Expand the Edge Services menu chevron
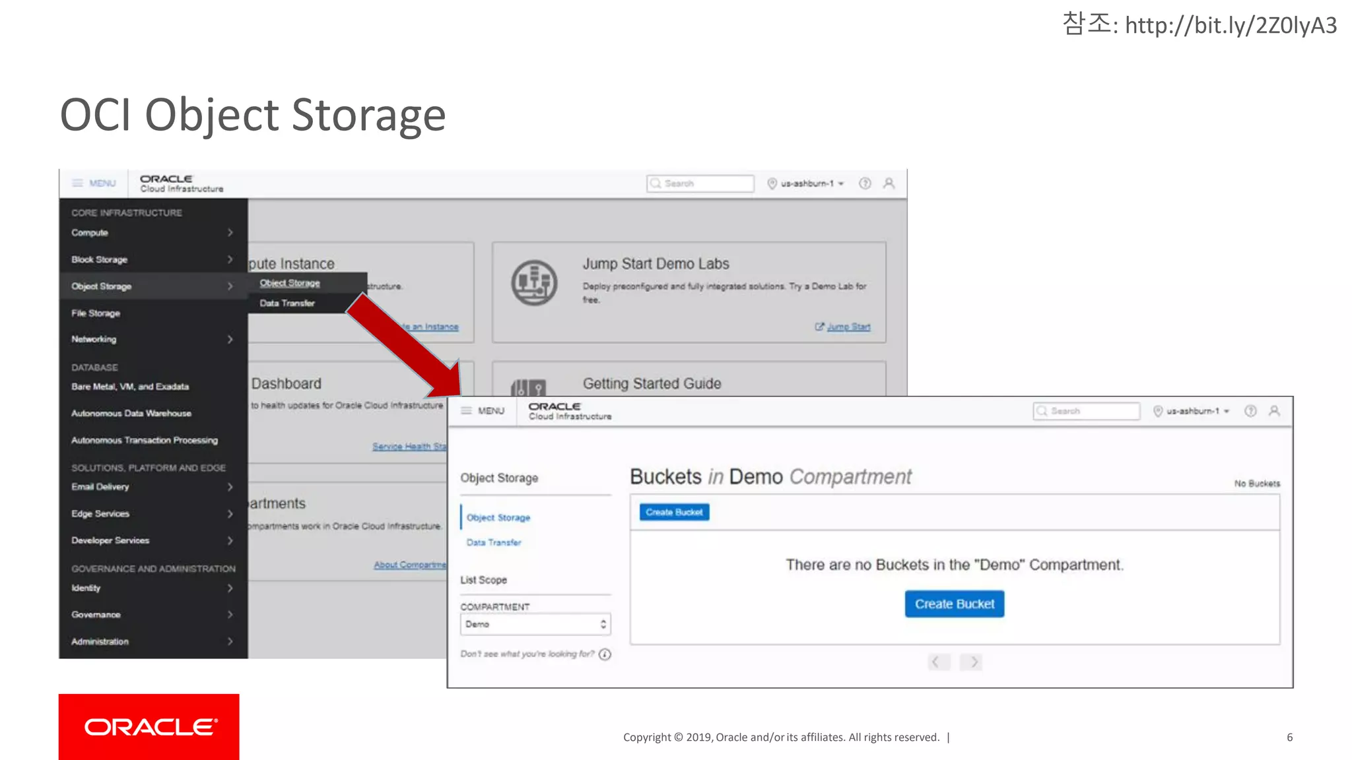 (230, 513)
